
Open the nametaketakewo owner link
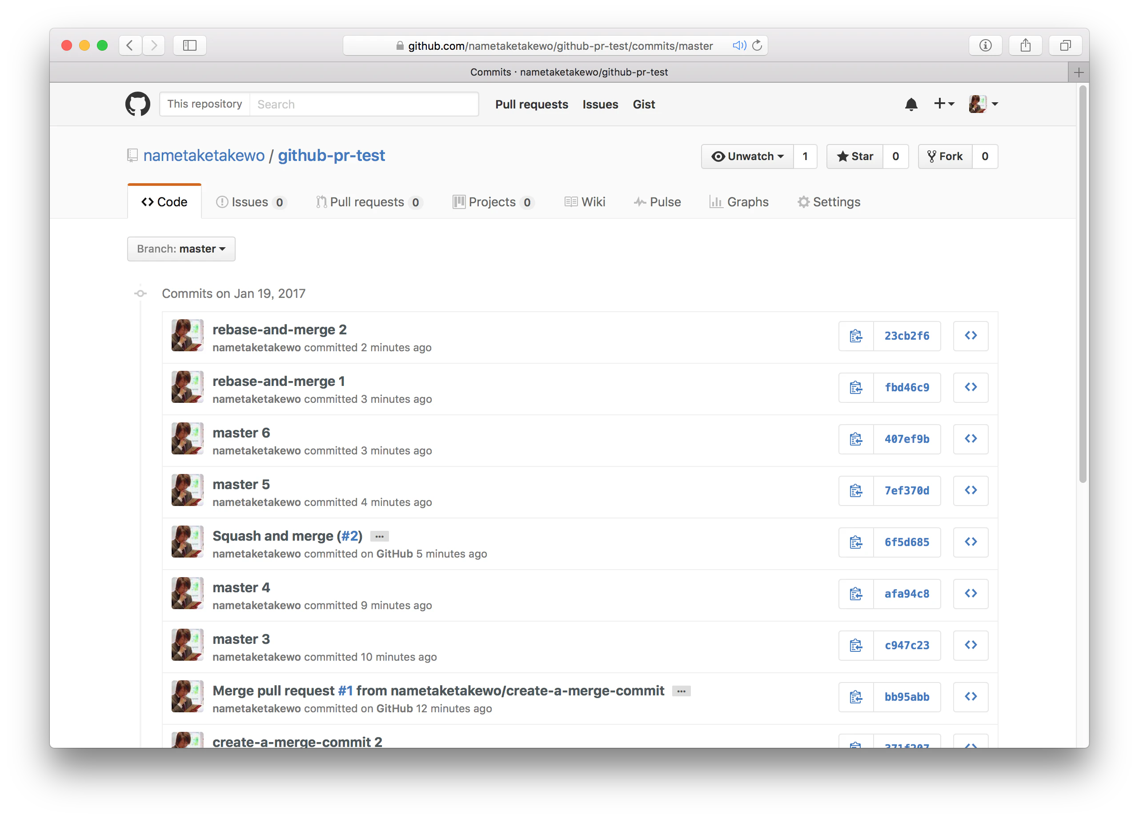pyautogui.click(x=204, y=156)
